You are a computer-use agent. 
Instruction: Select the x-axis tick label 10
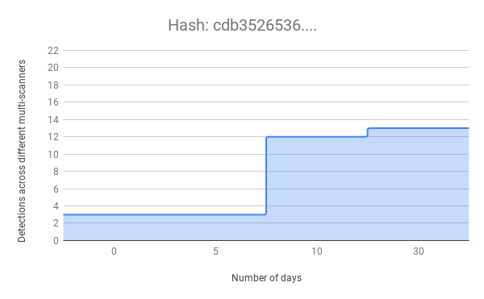pos(317,251)
